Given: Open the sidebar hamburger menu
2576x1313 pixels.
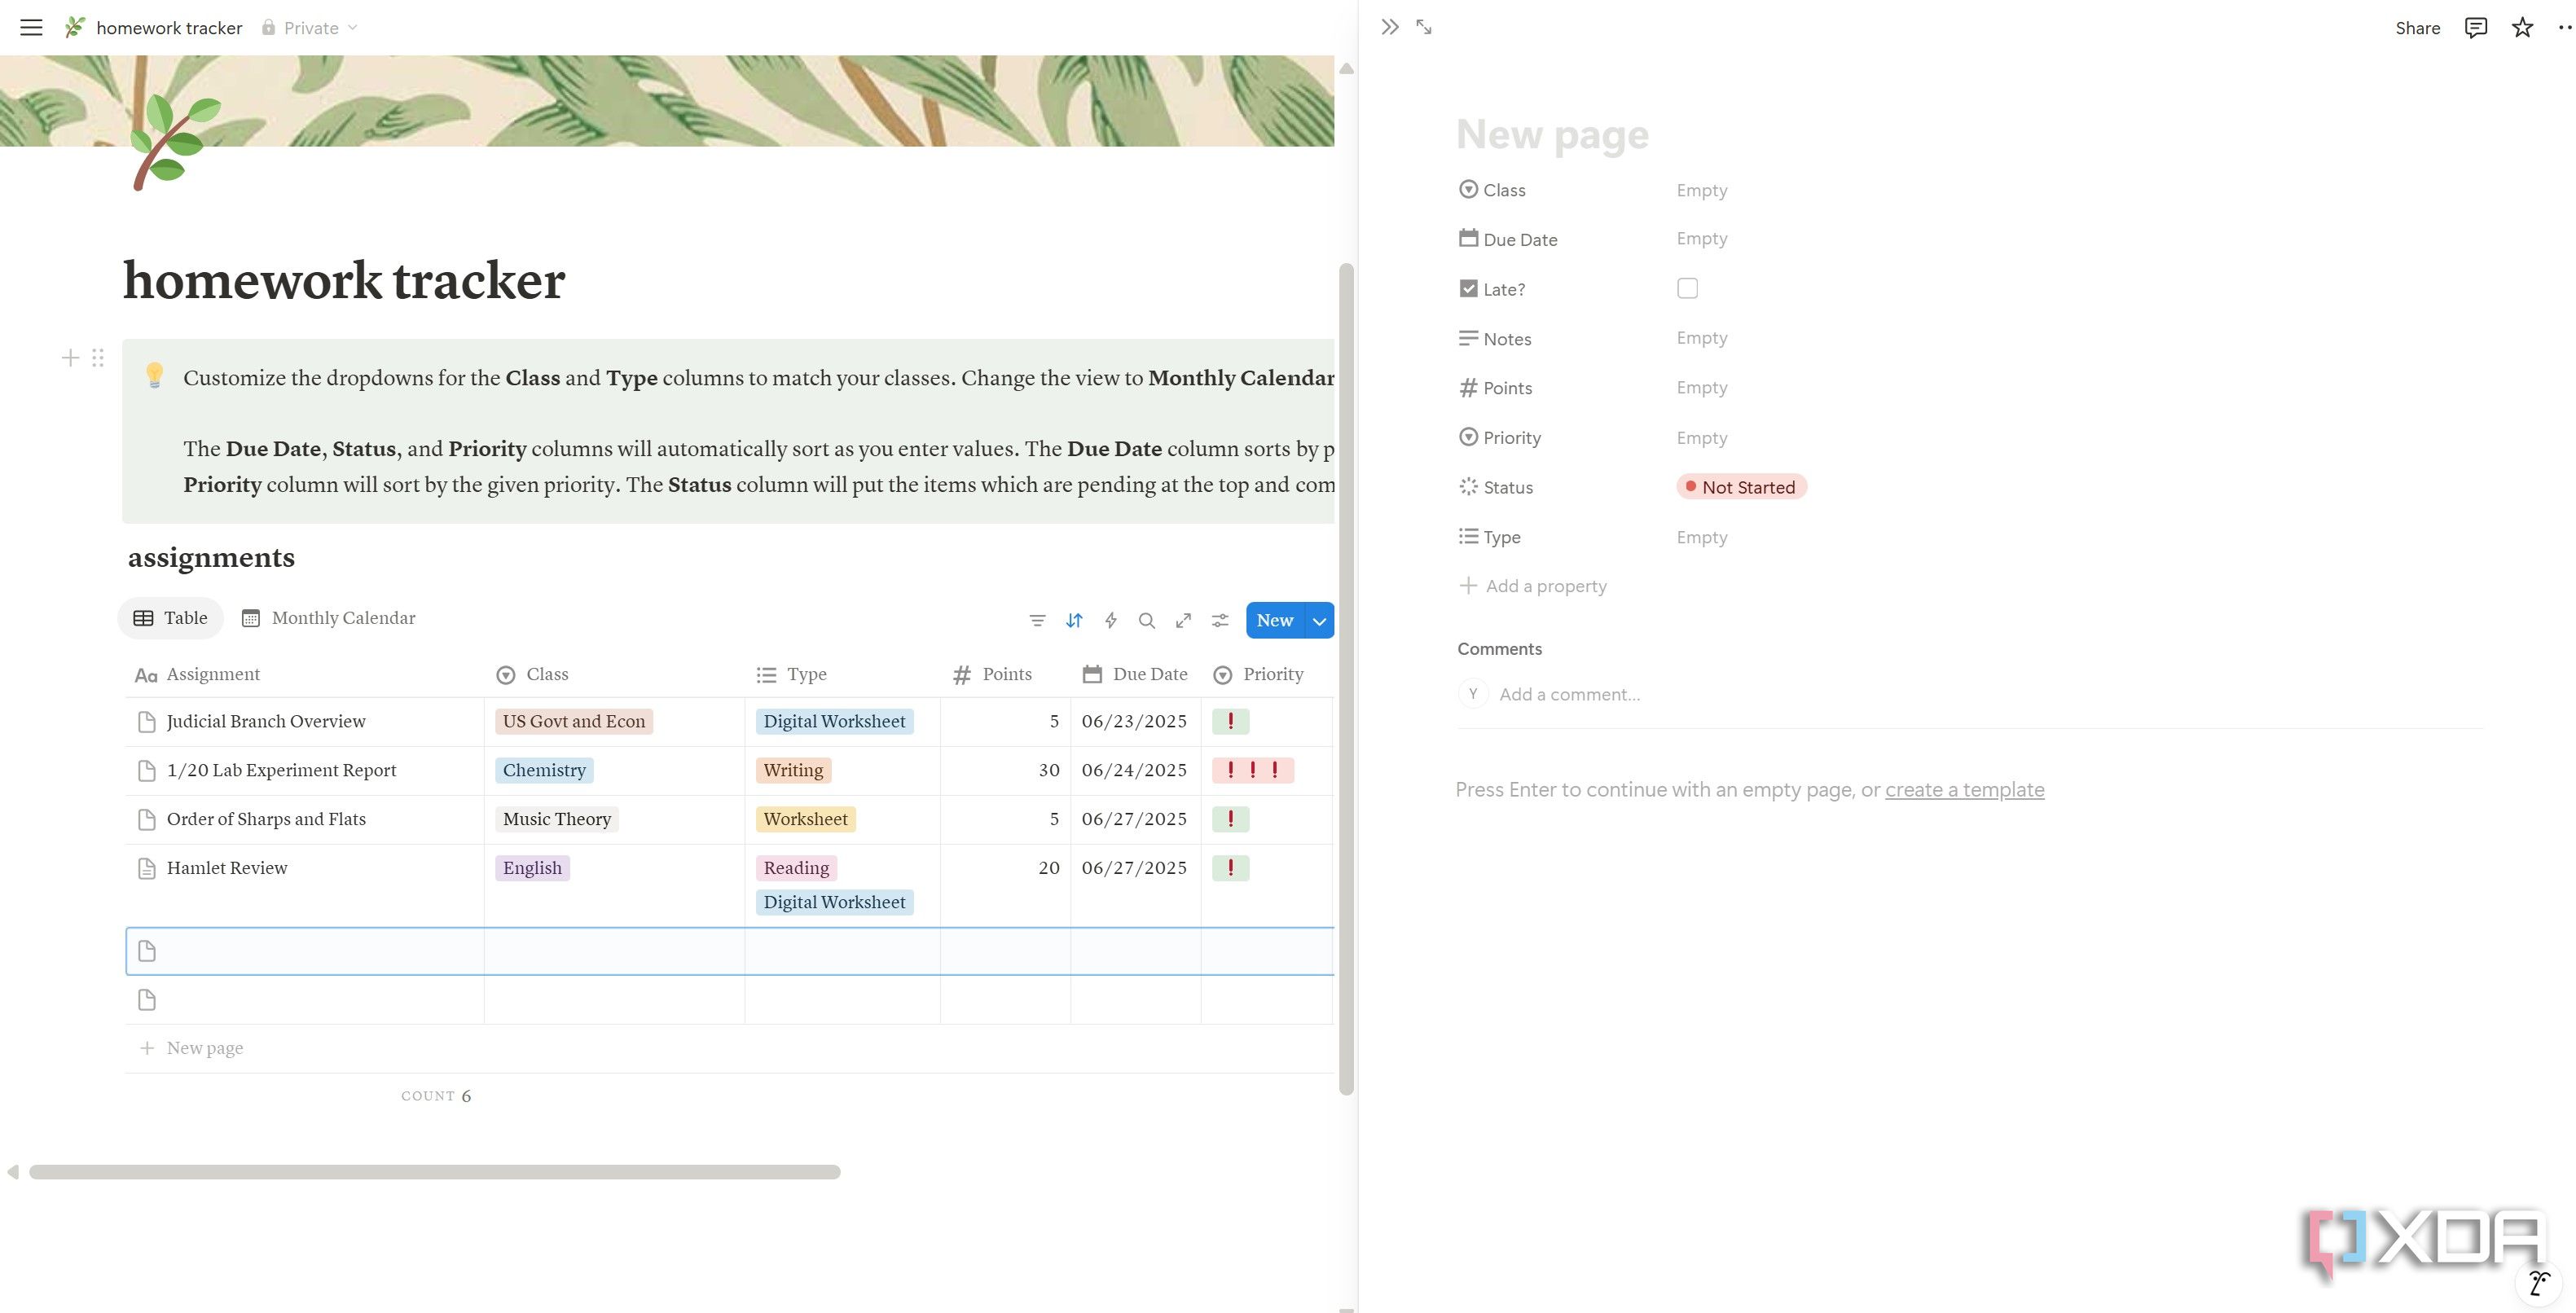Looking at the screenshot, I should click(31, 28).
